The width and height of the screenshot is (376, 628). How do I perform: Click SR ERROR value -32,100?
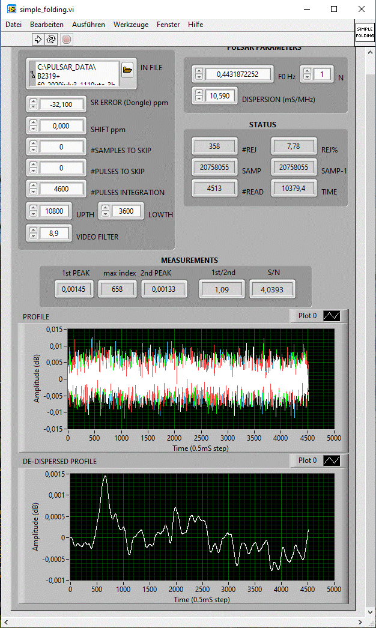pyautogui.click(x=61, y=104)
